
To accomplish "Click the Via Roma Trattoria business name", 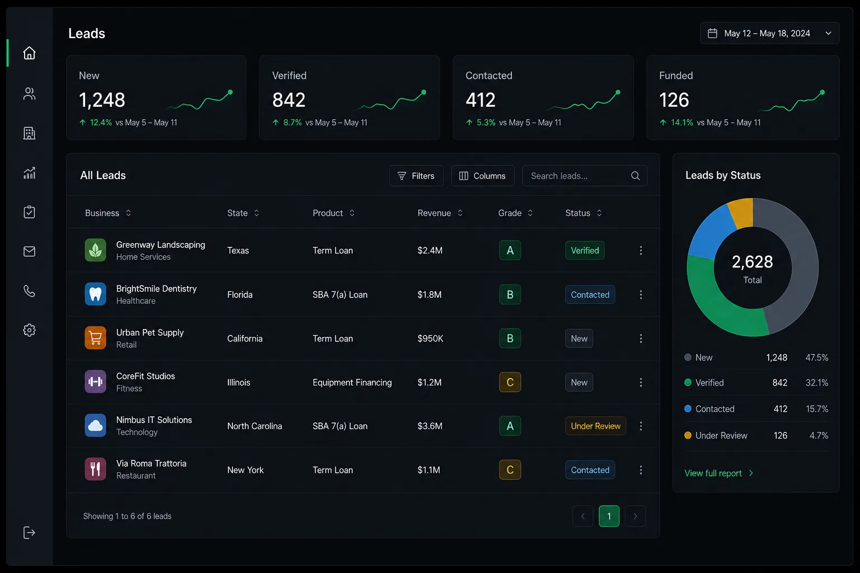I will click(x=151, y=463).
